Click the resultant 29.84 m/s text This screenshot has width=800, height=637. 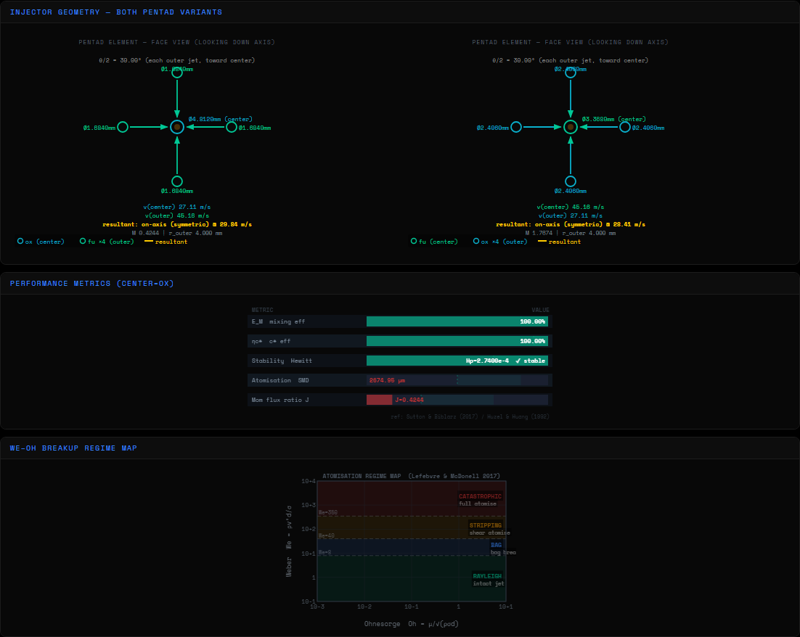pos(177,224)
